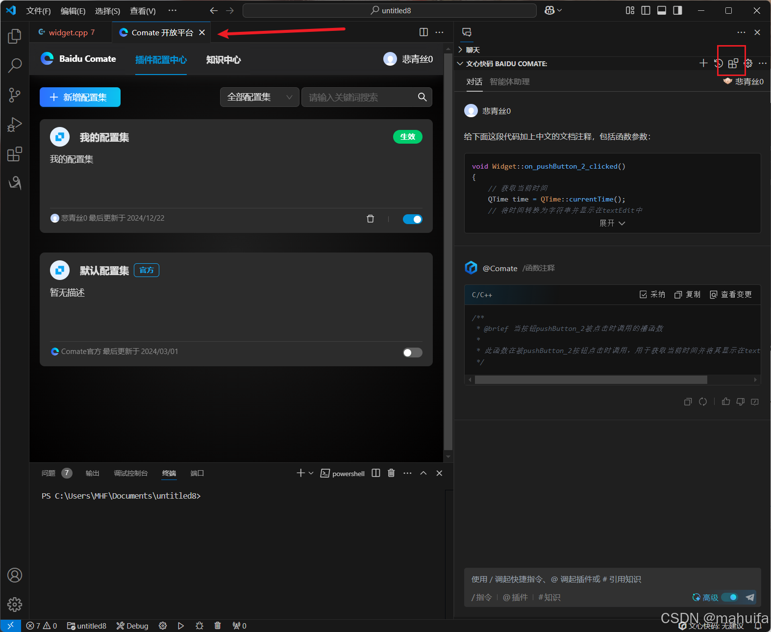Open the 全部配置集 filter dropdown

pyautogui.click(x=260, y=97)
